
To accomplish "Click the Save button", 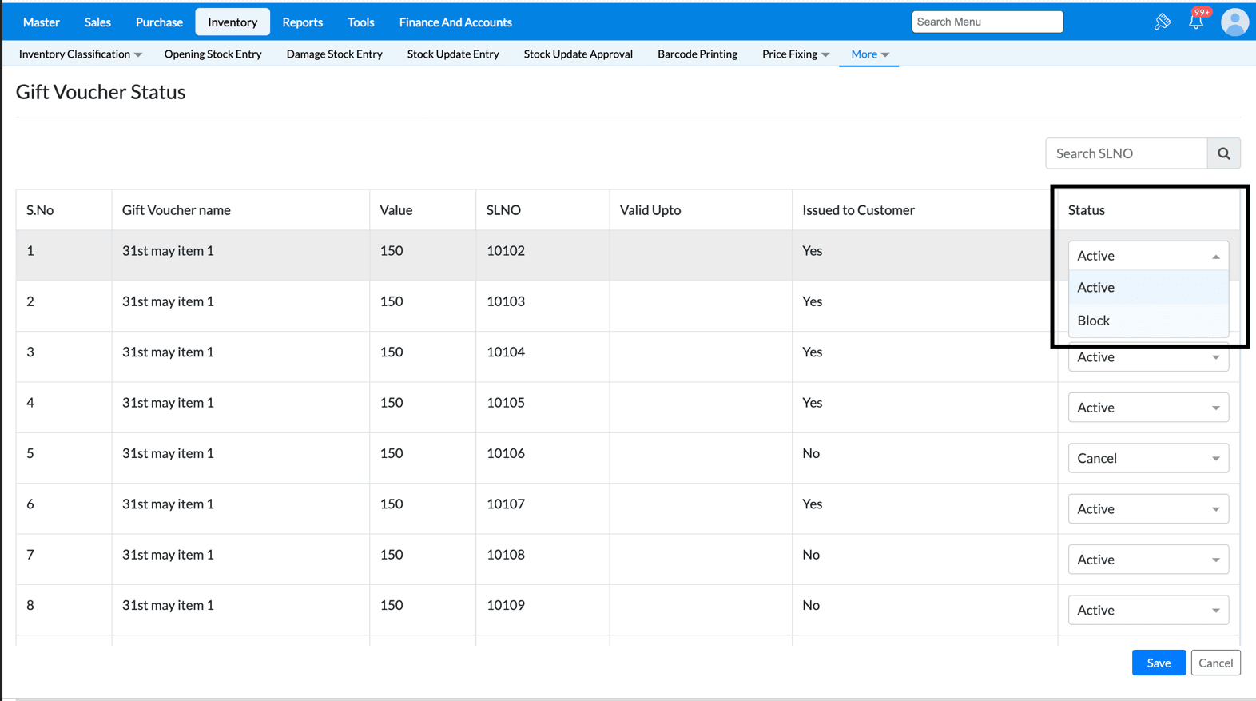I will [x=1158, y=663].
